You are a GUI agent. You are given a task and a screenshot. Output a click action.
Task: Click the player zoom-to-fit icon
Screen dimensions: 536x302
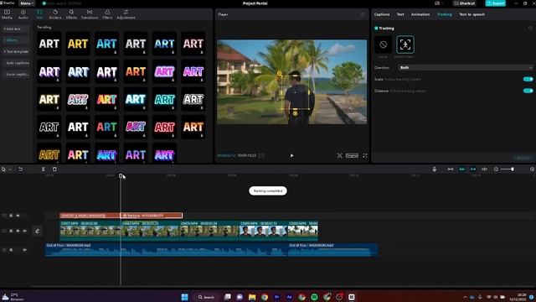point(339,155)
